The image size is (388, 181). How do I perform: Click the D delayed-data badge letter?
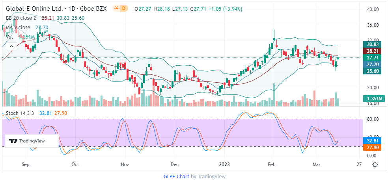pos(124,8)
